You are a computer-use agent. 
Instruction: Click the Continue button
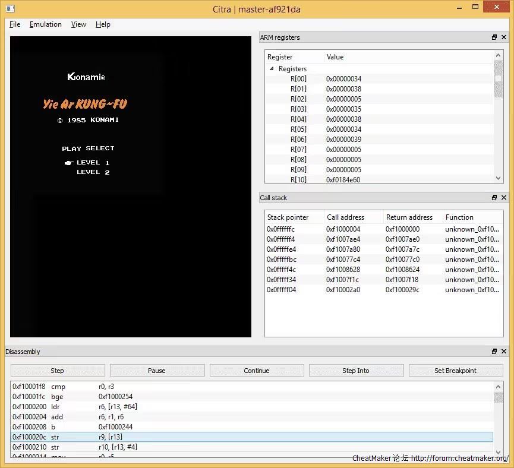click(256, 371)
